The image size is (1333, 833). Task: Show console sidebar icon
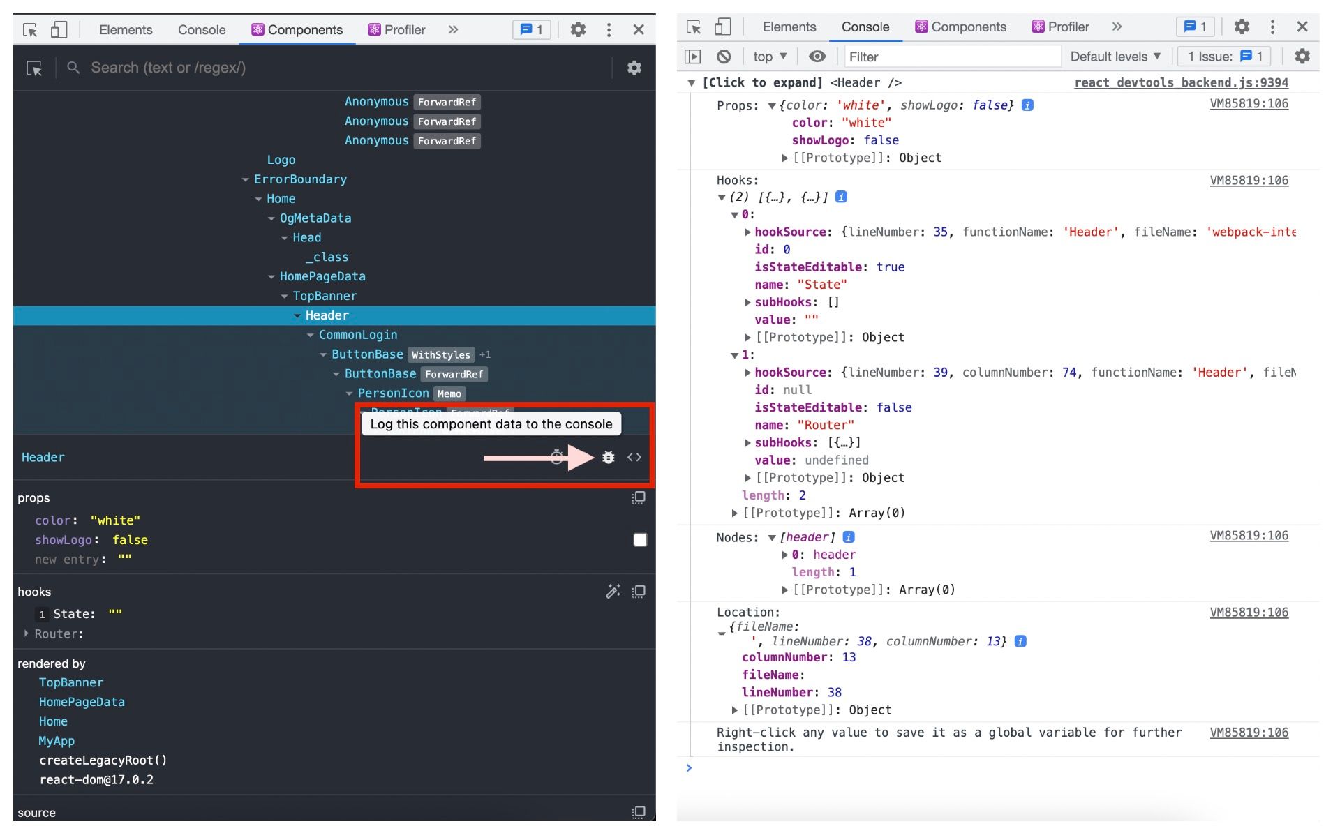692,57
